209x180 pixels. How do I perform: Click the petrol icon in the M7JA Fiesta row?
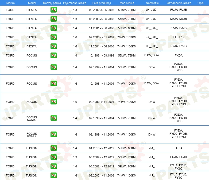53,19
